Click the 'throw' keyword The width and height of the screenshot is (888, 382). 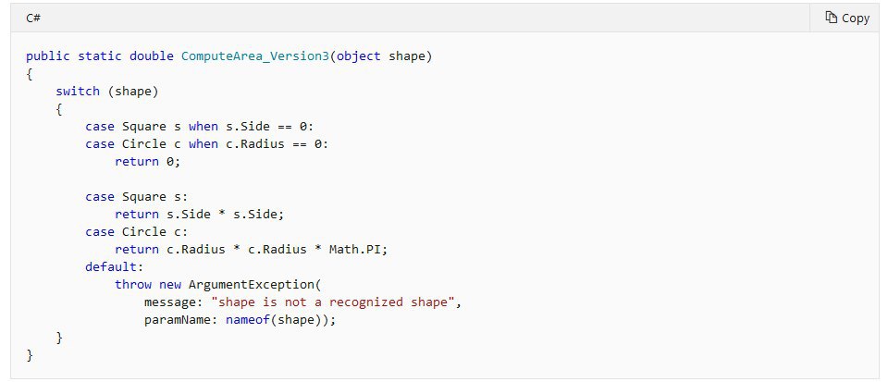[x=133, y=284]
